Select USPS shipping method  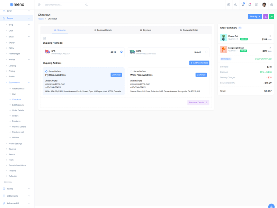[x=206, y=52]
